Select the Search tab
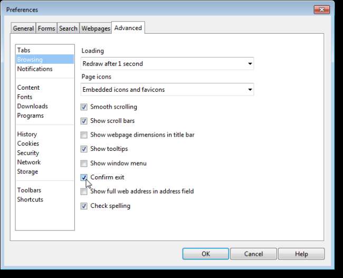The width and height of the screenshot is (343, 278). (x=68, y=28)
